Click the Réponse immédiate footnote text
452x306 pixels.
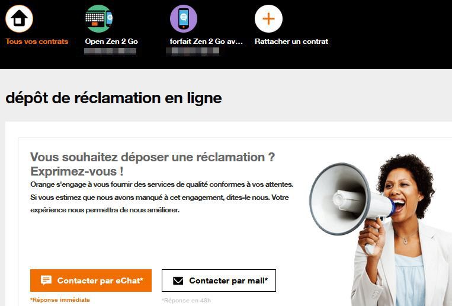tap(60, 300)
